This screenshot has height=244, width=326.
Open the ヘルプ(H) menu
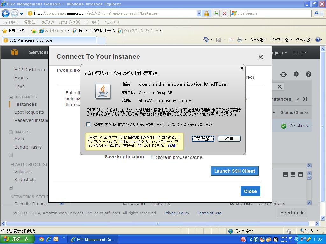pos(112,22)
